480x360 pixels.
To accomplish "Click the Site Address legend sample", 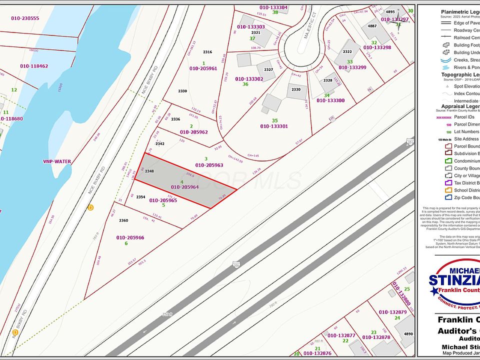I will pos(444,139).
